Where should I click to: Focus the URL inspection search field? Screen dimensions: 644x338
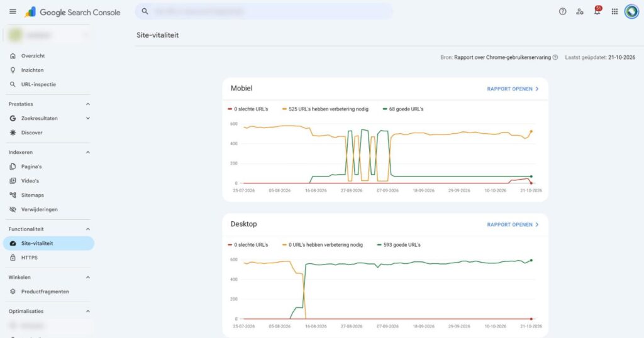pos(264,11)
